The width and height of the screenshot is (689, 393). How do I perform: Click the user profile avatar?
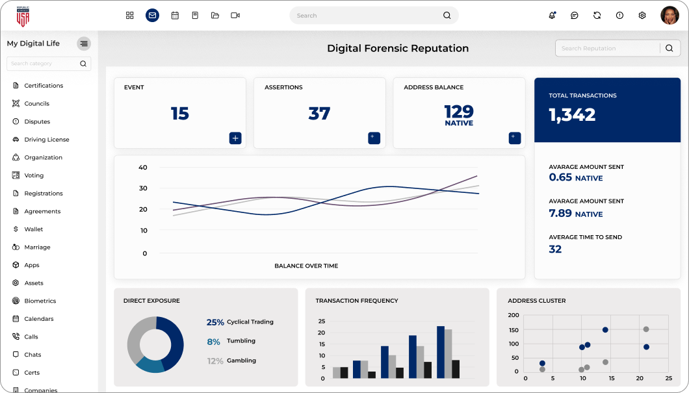(669, 15)
